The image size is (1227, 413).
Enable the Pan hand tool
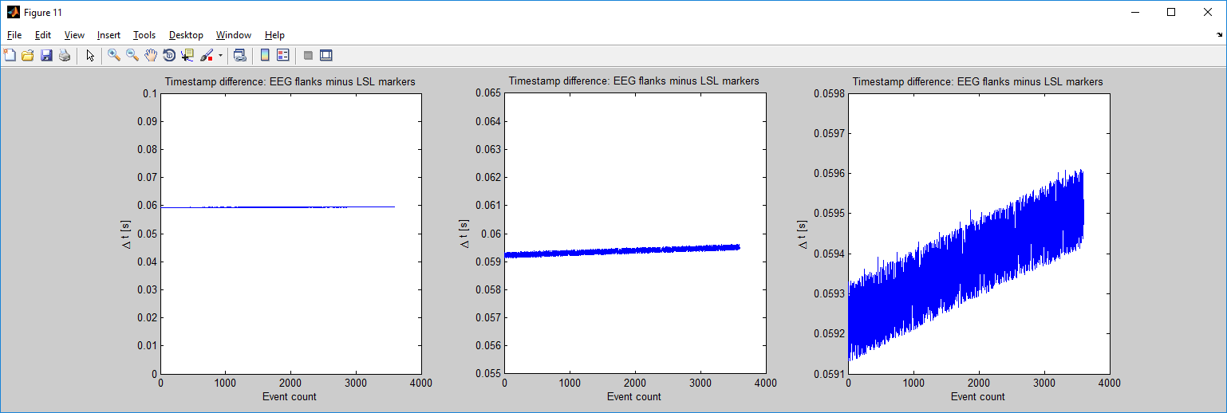point(151,55)
